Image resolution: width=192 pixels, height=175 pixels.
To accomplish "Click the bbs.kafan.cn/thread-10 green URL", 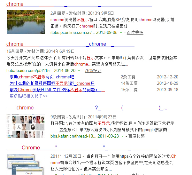I will [x=73, y=136].
